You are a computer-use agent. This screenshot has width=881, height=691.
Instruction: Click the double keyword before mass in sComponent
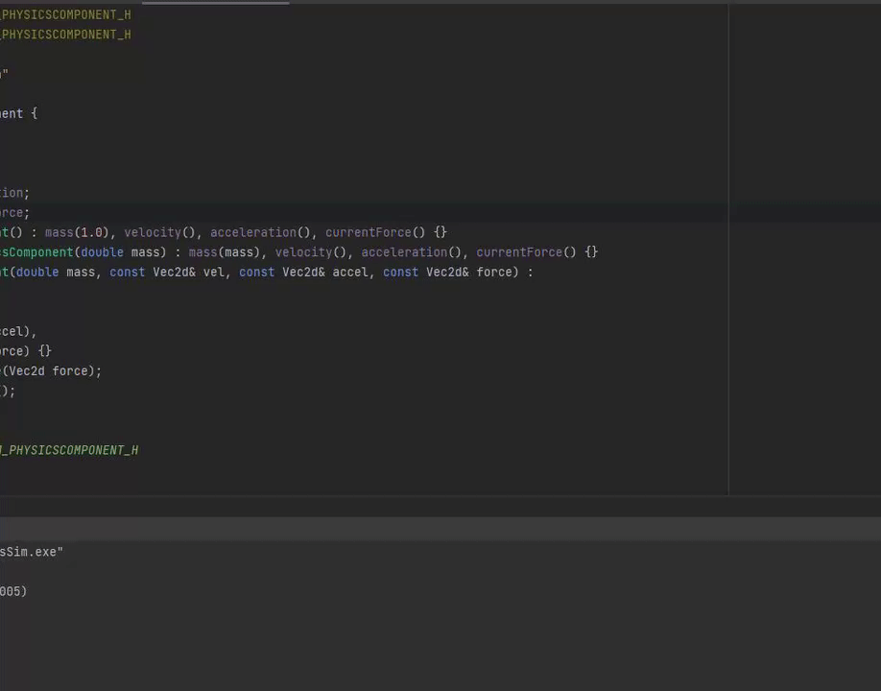[x=102, y=252]
